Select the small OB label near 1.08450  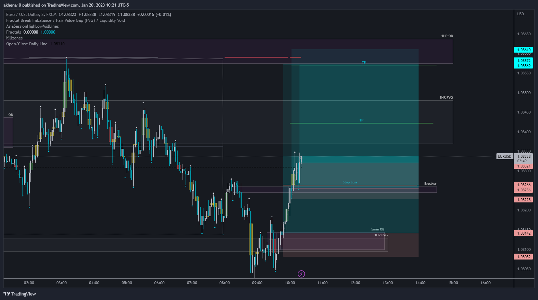[11, 115]
